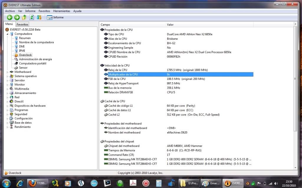Expand the Sistema operativo tree node

point(7,76)
